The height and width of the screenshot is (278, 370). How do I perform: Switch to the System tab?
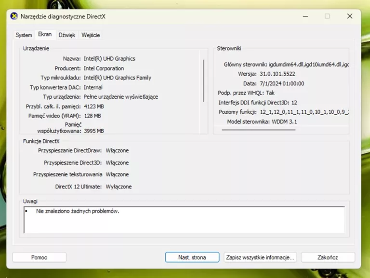[24, 35]
